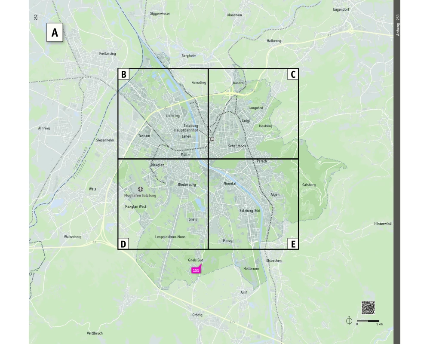The width and height of the screenshot is (430, 344).
Task: Select the Grödig town label
Action: [197, 315]
